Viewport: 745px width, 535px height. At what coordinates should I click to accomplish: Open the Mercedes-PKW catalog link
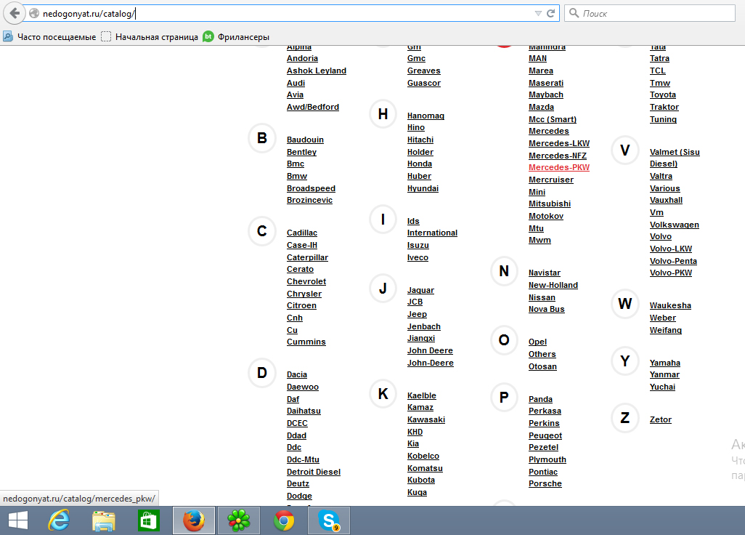tap(559, 167)
